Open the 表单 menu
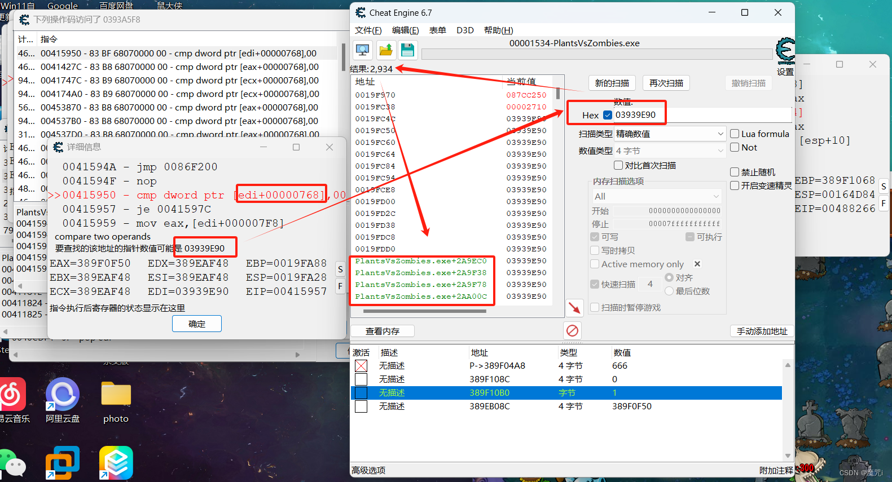This screenshot has width=892, height=482. (438, 30)
